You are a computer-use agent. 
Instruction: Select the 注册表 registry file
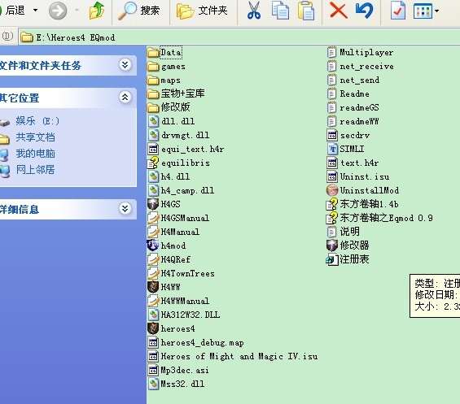click(x=348, y=259)
